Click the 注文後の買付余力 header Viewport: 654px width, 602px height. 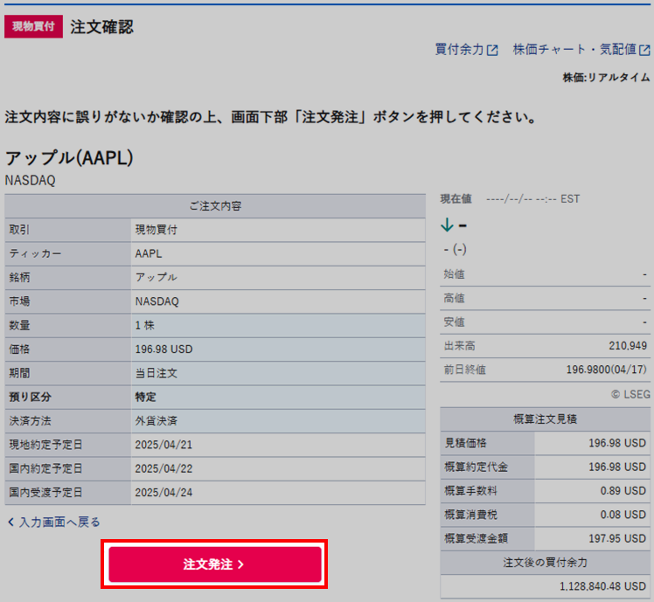coord(545,563)
